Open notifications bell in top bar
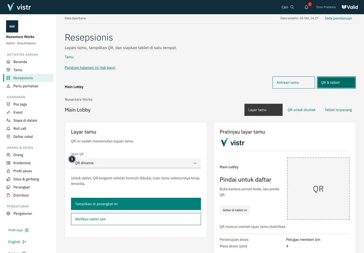Screen dimensions: 364x253 pos(306,7)
